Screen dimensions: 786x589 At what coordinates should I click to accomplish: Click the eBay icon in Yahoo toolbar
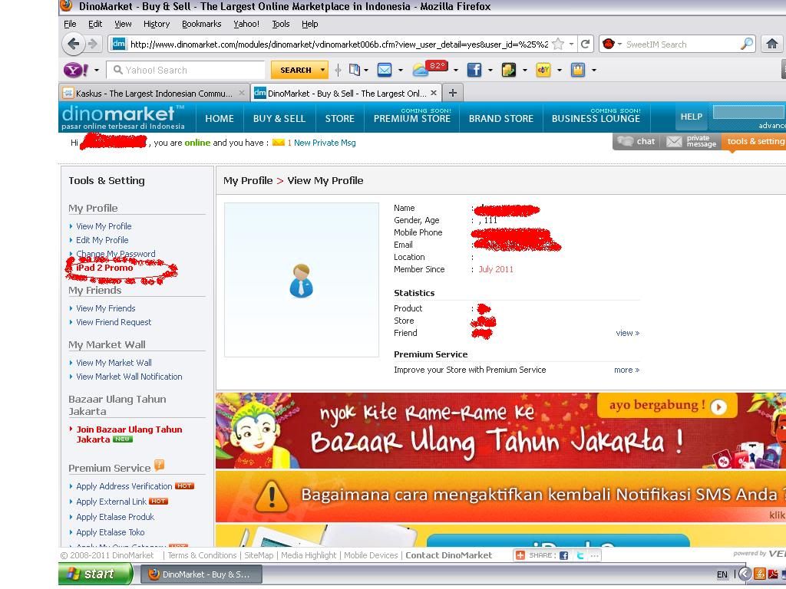(x=543, y=70)
